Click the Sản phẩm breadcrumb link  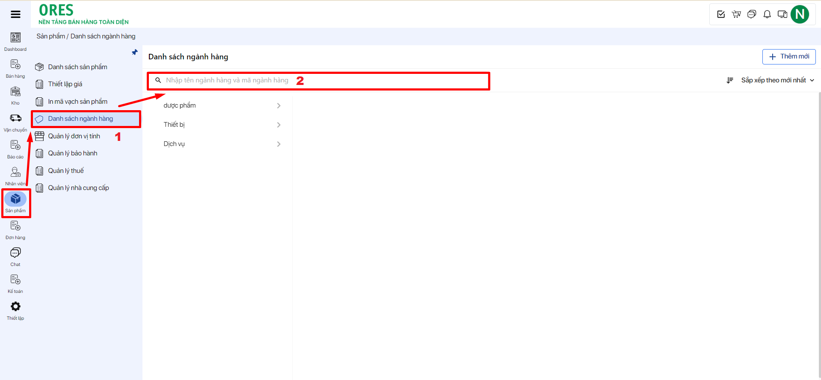pos(50,36)
